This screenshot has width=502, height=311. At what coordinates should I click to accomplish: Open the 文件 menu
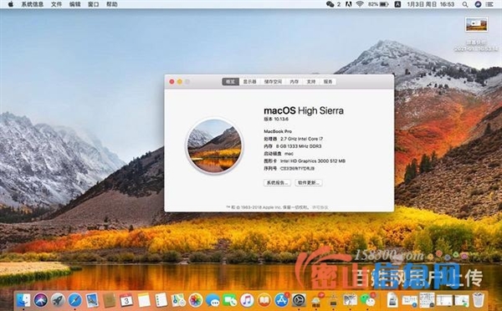(56, 4)
